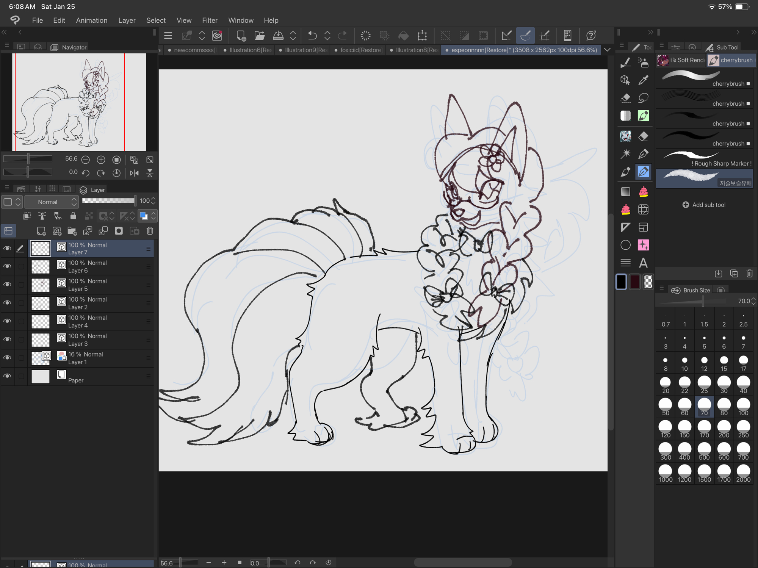This screenshot has height=568, width=758.
Task: Flip the navigator view horizontally
Action: tap(134, 173)
